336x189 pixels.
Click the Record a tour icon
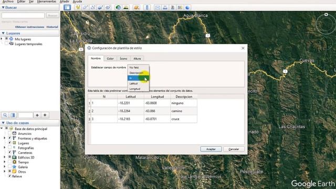(108, 7)
